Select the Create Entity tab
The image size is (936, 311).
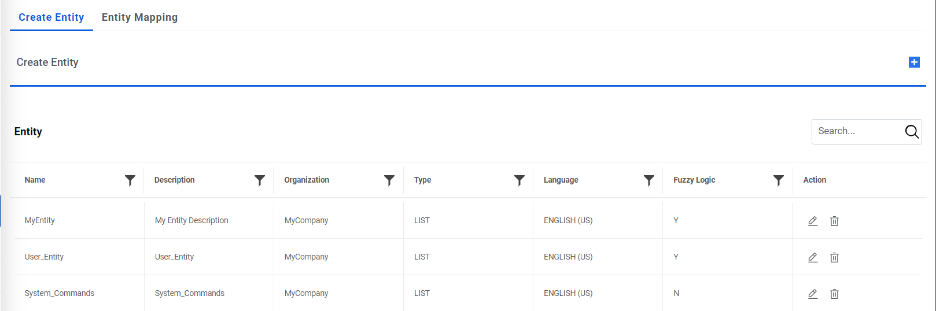(x=51, y=17)
